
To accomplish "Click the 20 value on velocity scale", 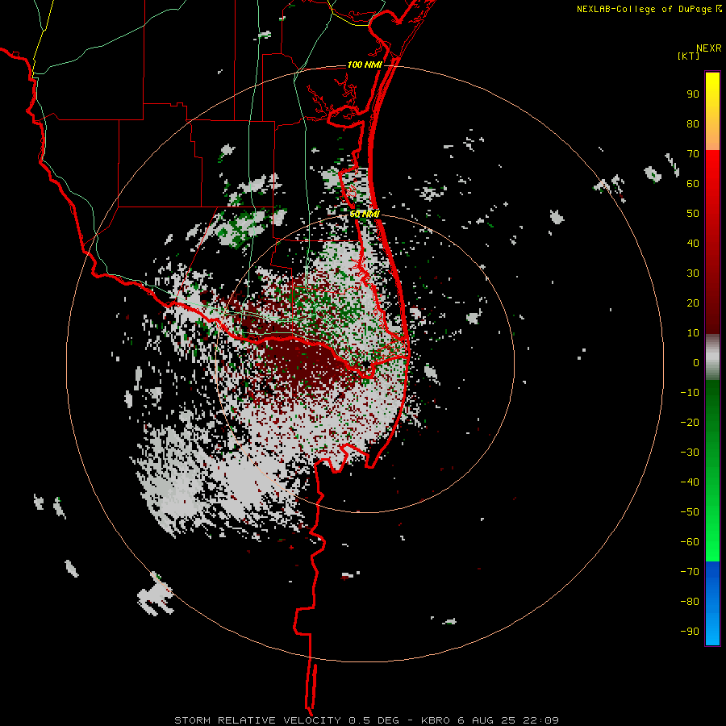I will 693,303.
